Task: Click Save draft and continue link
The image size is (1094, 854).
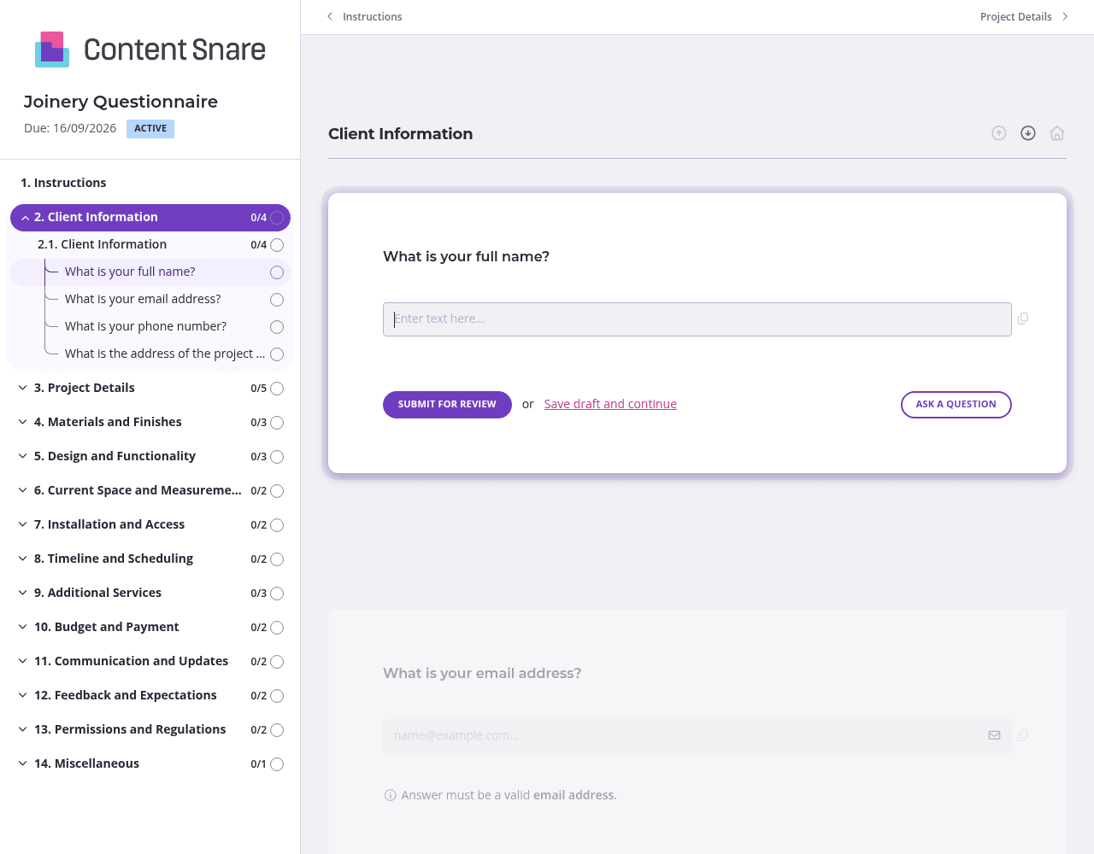Action: [x=610, y=404]
